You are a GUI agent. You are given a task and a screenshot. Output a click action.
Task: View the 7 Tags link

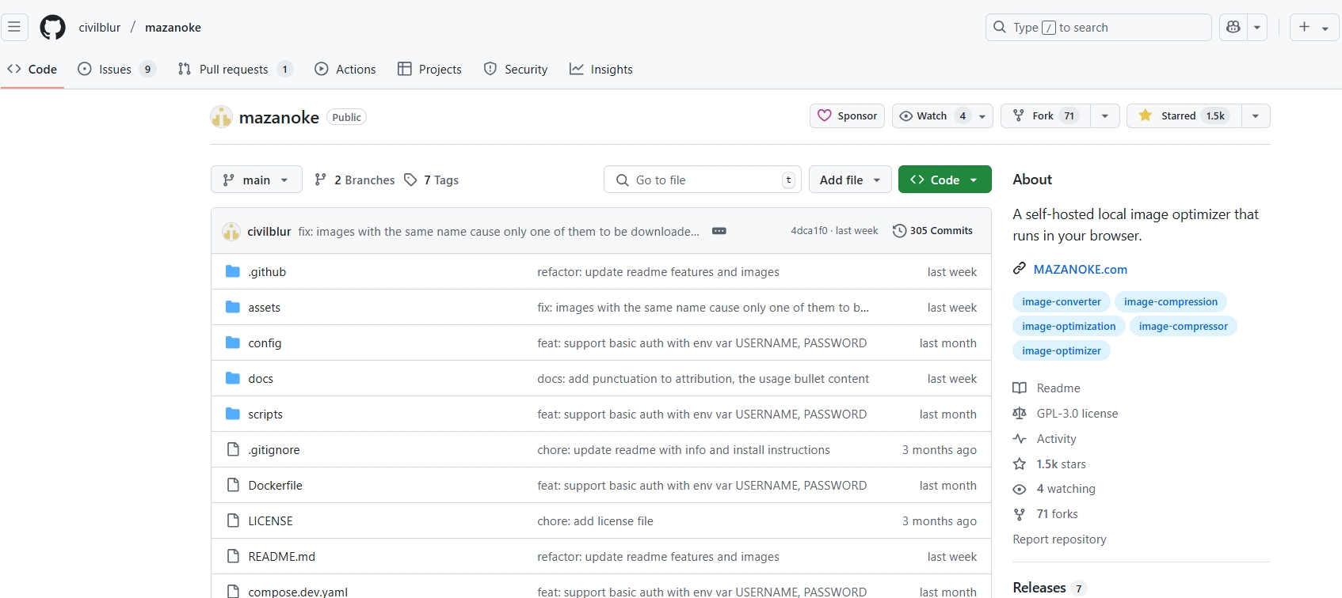point(431,180)
